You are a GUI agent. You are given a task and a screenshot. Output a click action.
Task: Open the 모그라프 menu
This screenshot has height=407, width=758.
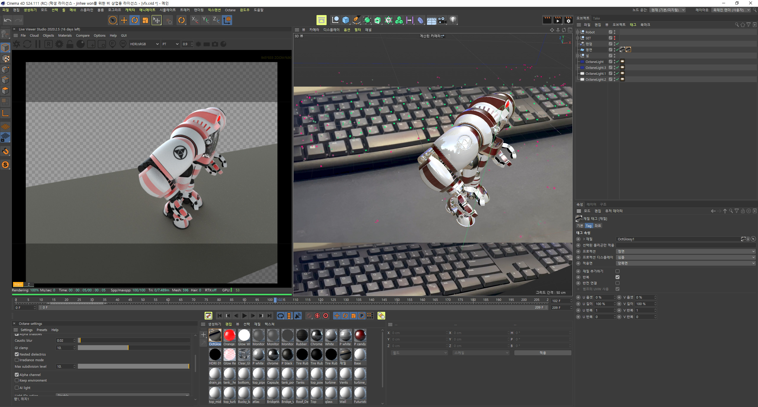coord(114,10)
